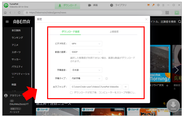Screen dimensions: 185x117
Task: Select the ダウンロード top tab
Action: click(67, 5)
